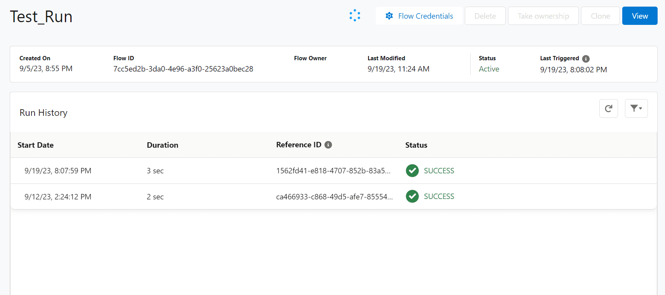
Task: Click the loading spinner beside Flow Credentials
Action: click(x=355, y=16)
